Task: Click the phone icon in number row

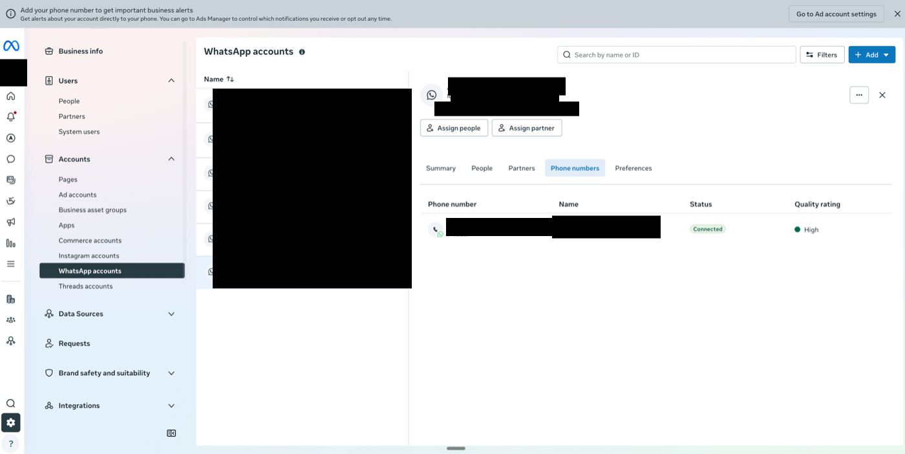Action: [x=436, y=229]
